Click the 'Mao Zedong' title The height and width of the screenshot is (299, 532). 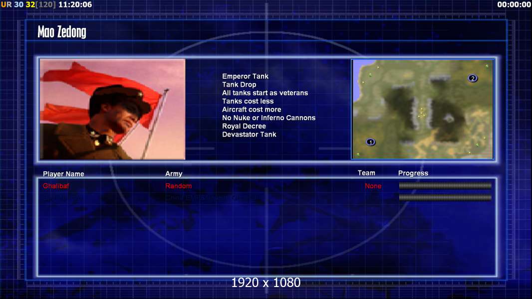coord(62,32)
